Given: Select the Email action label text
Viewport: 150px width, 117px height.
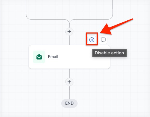Looking at the screenshot, I should 53,57.
